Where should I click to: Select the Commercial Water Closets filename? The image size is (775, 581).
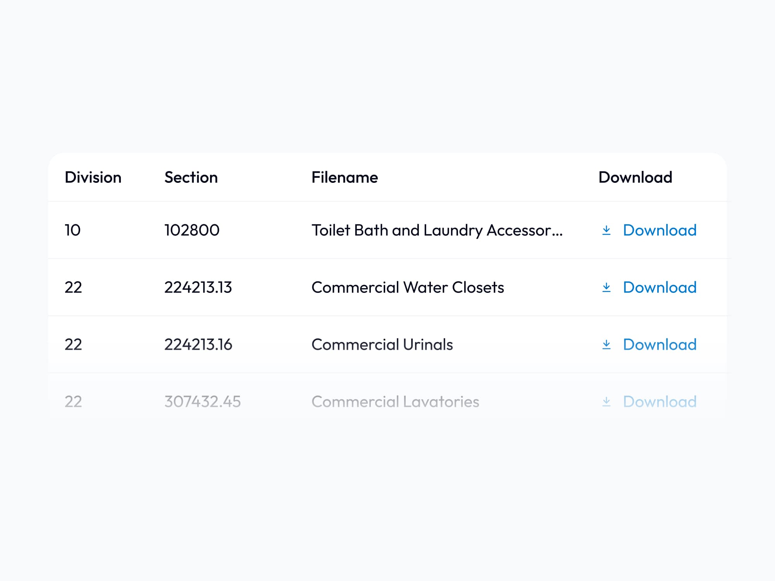point(408,287)
